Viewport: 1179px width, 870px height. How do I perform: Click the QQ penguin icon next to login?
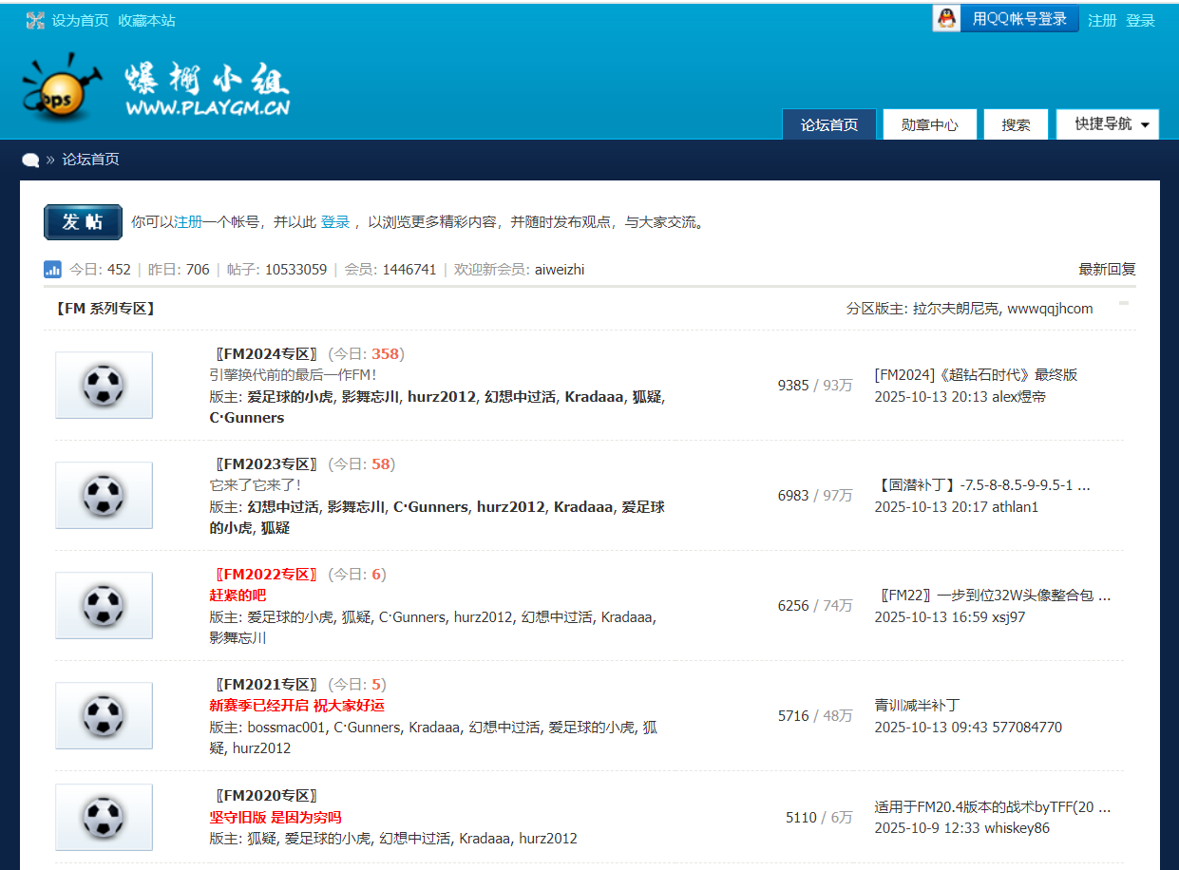click(x=945, y=18)
